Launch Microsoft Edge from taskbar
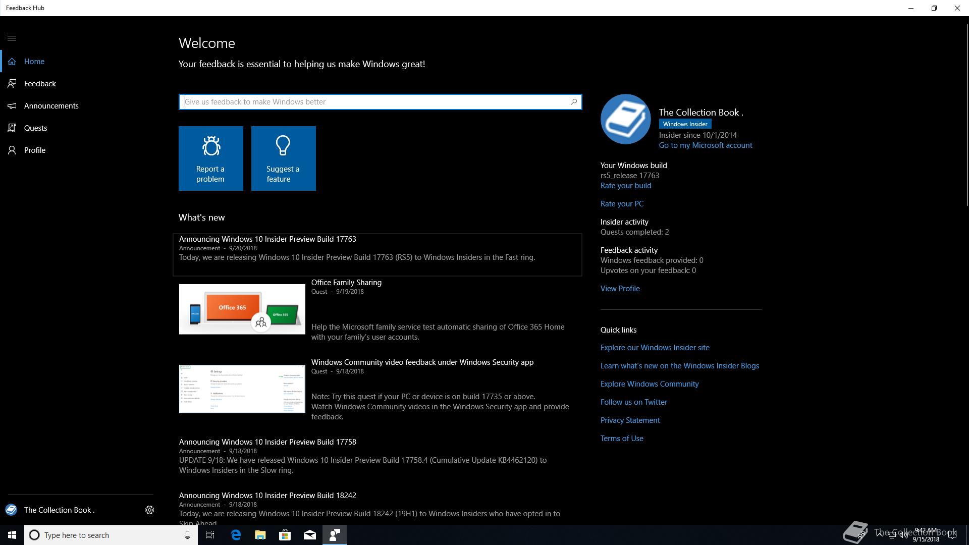969x545 pixels. [236, 535]
